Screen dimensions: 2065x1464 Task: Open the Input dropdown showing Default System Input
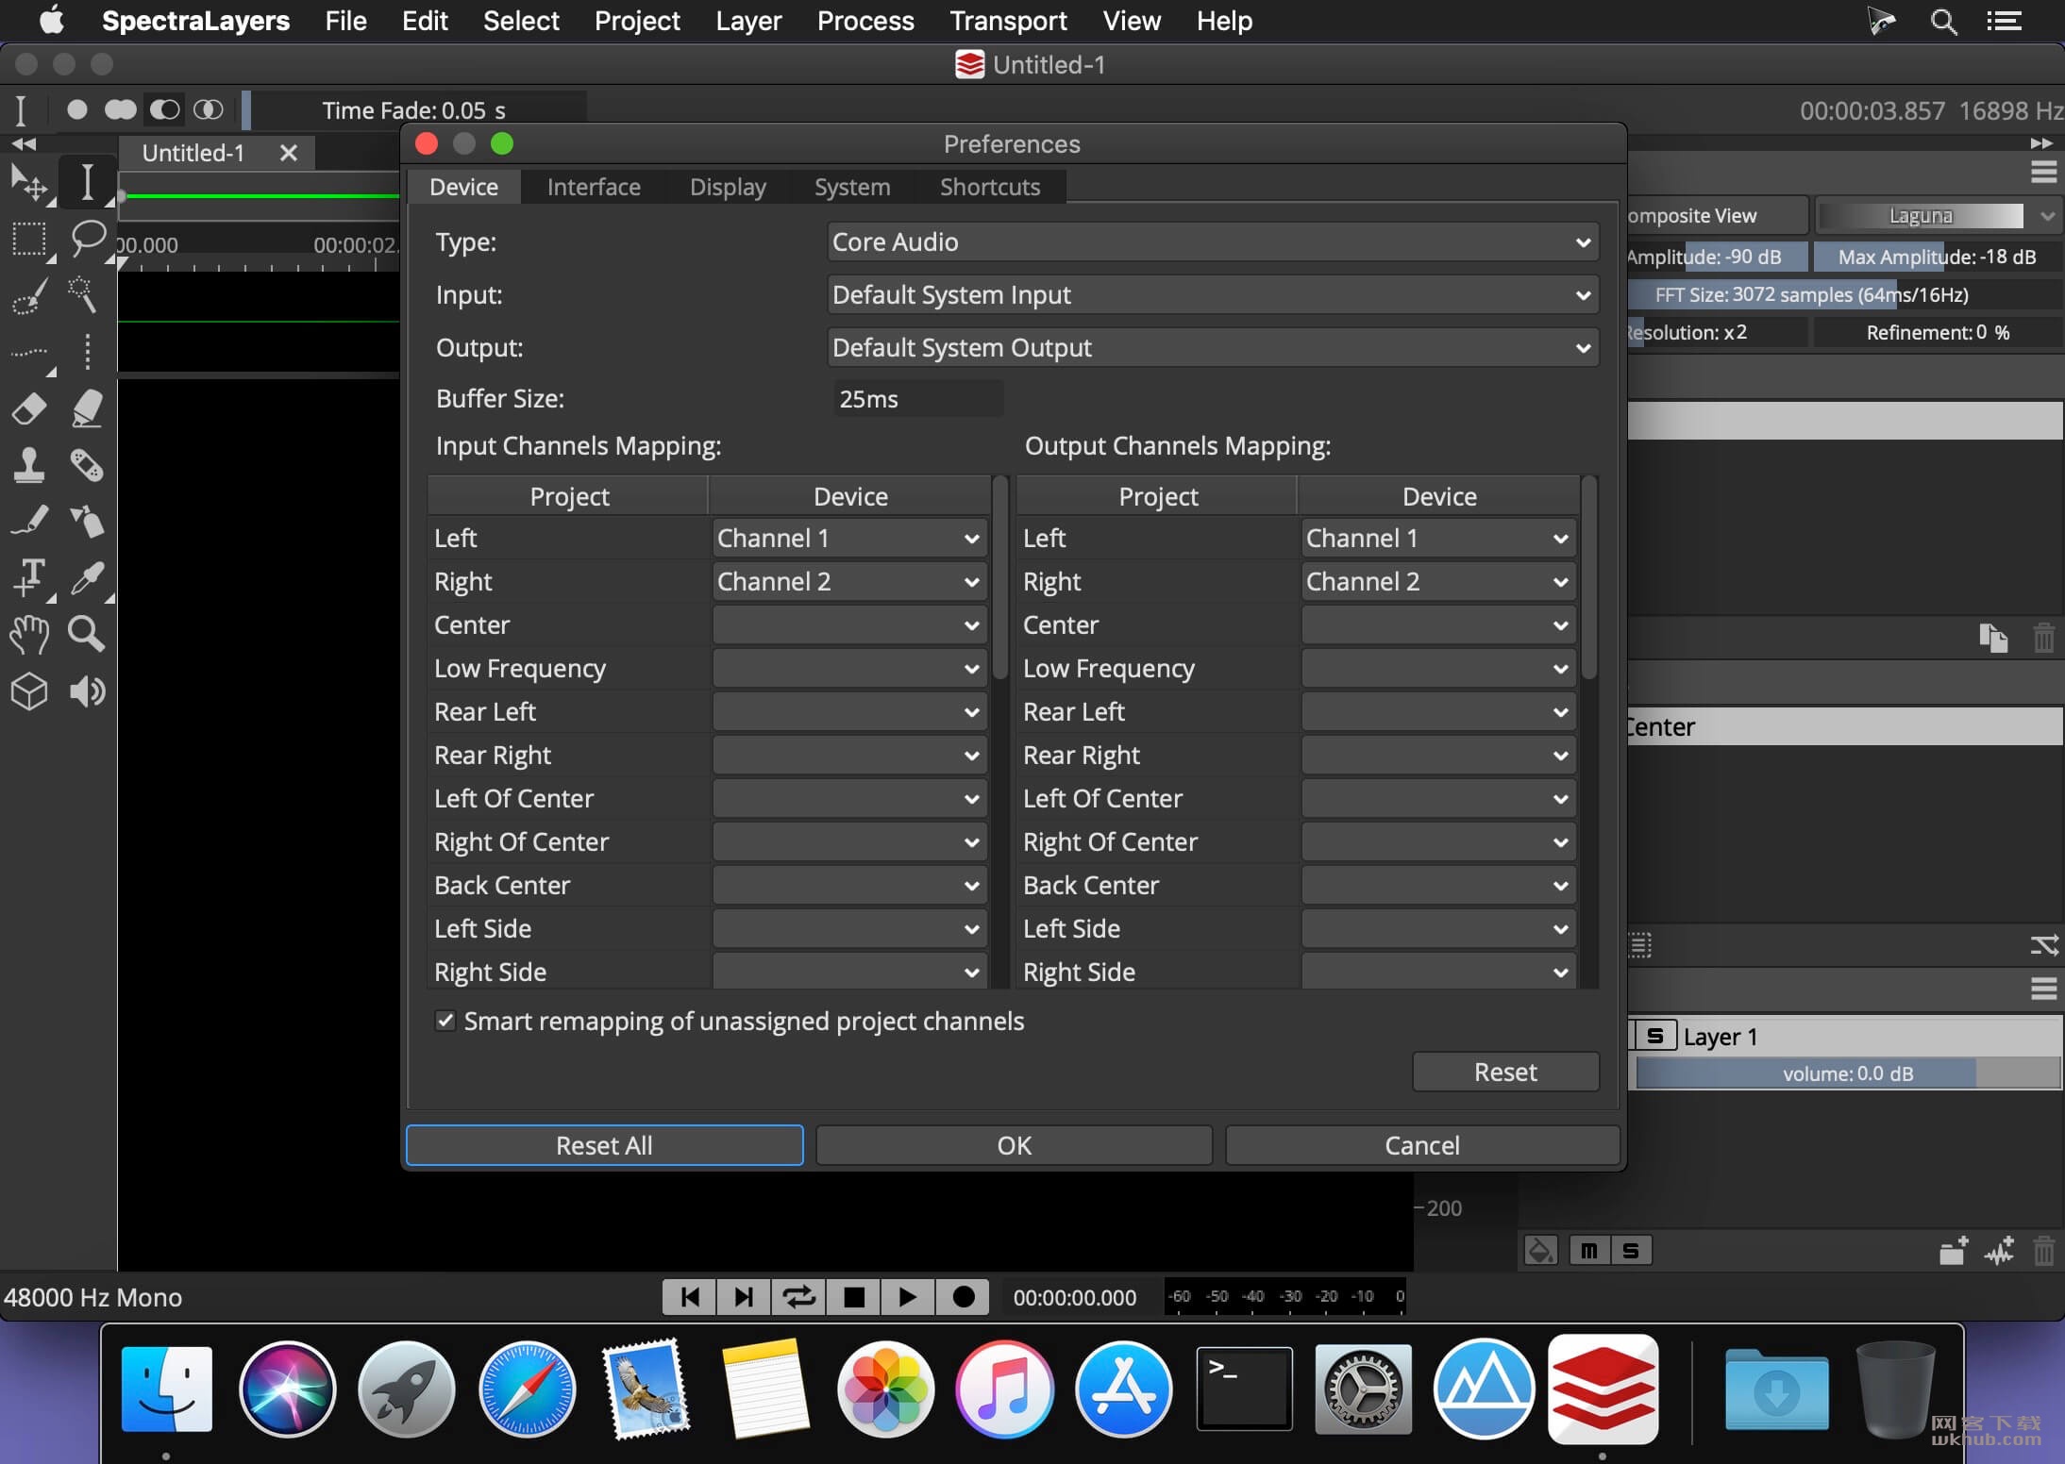[1213, 295]
